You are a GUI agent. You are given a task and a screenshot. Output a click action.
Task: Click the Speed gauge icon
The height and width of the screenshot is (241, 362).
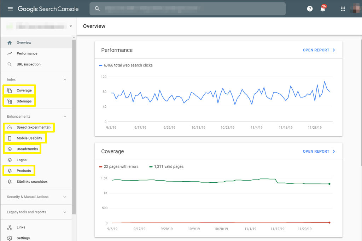tap(10, 128)
